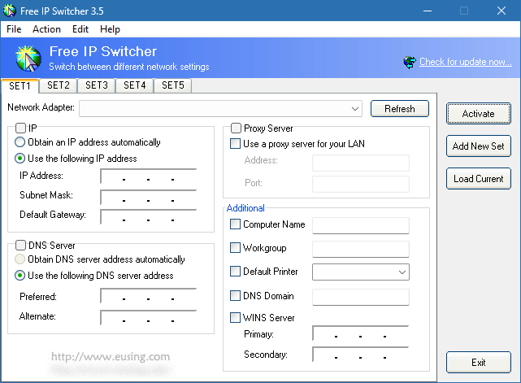The height and width of the screenshot is (383, 521).
Task: Check the DNS Domain checkbox
Action: pyautogui.click(x=235, y=295)
